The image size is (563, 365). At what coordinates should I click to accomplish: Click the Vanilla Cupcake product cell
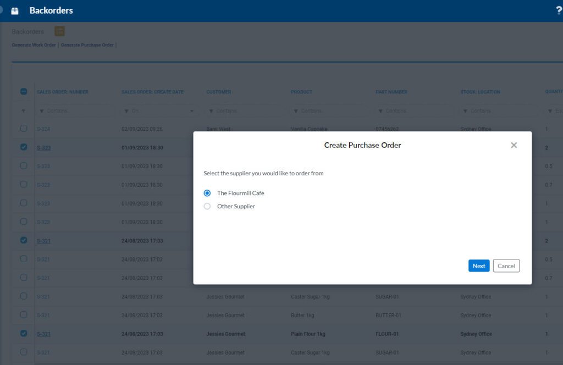pyautogui.click(x=309, y=129)
